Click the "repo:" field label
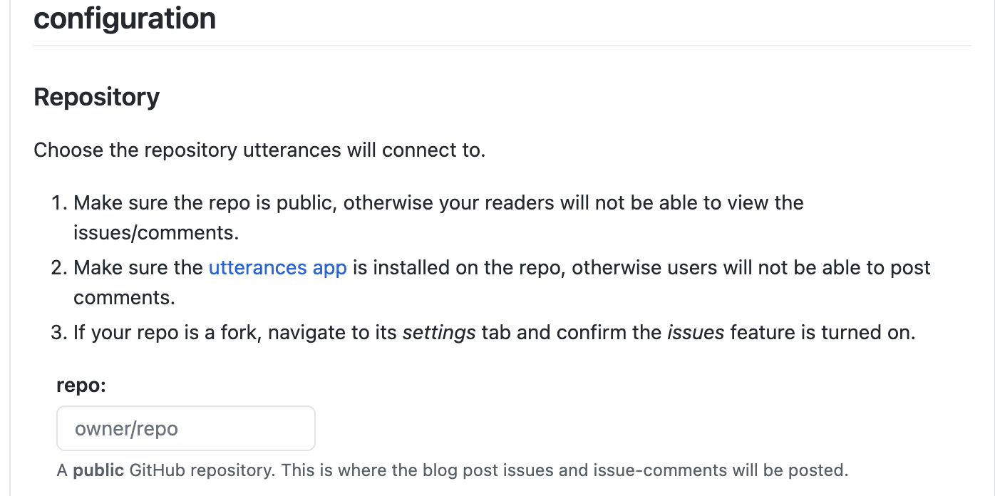The width and height of the screenshot is (995, 496). point(81,386)
